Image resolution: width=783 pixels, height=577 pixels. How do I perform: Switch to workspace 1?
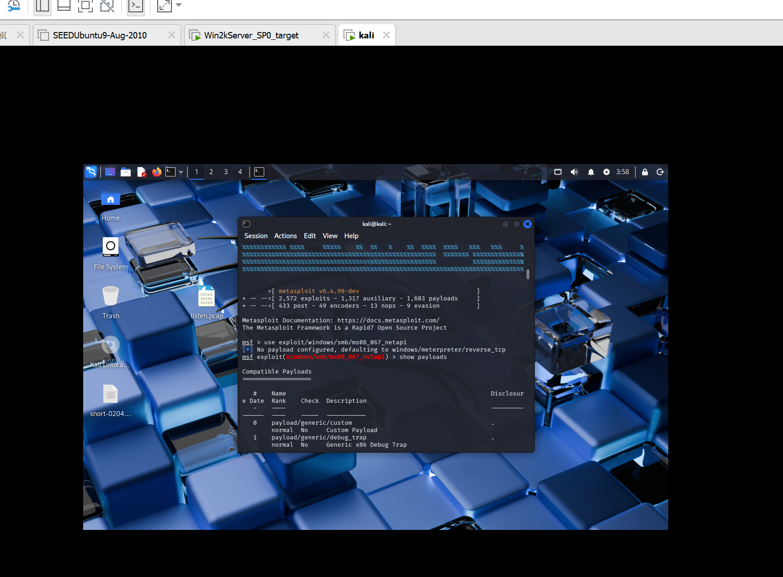point(197,172)
